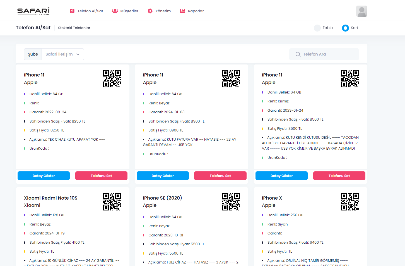Click the Safari İletişim logo
This screenshot has height=266, width=405.
coord(33,11)
